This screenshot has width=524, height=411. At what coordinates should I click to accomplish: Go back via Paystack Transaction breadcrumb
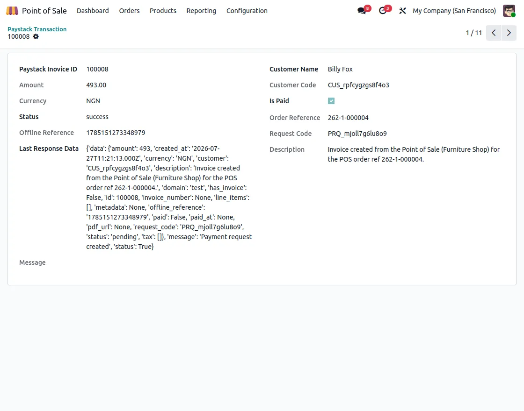[x=37, y=29]
